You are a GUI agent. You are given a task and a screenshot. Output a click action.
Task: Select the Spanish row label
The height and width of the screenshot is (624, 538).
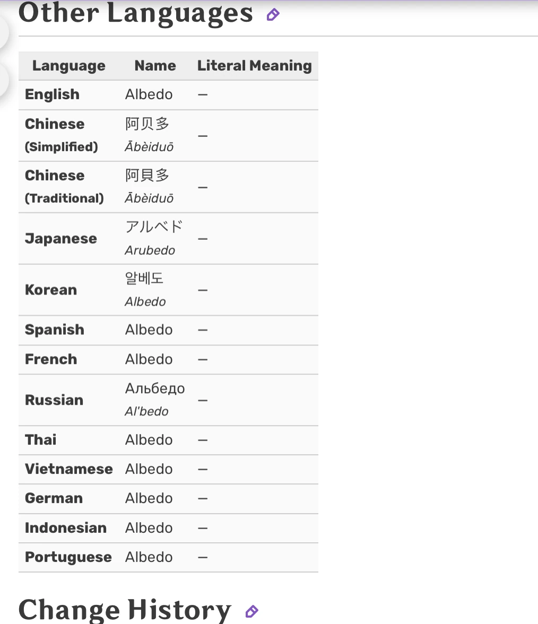[55, 330]
